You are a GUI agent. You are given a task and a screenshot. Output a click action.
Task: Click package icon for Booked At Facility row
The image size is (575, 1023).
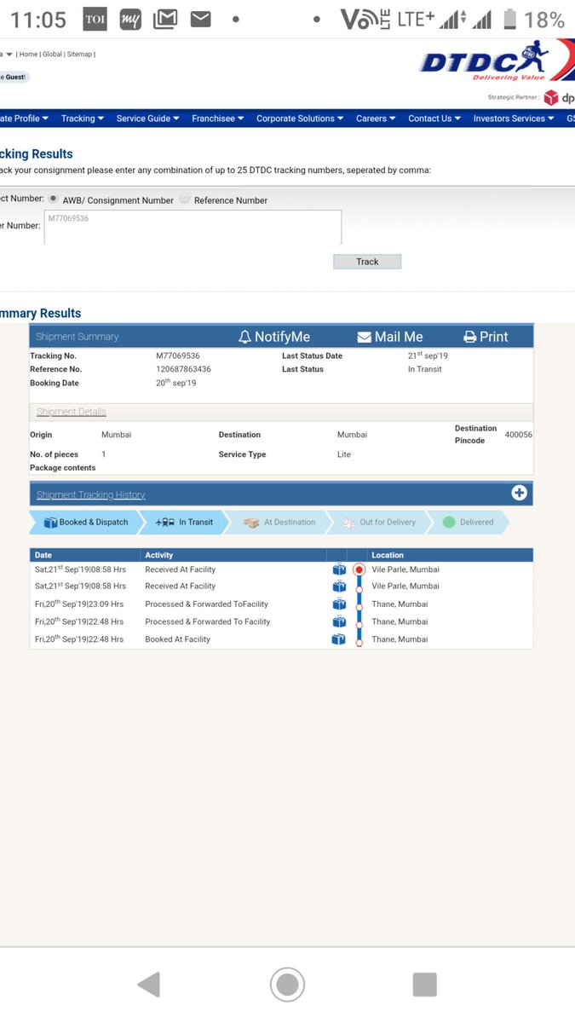(x=339, y=639)
